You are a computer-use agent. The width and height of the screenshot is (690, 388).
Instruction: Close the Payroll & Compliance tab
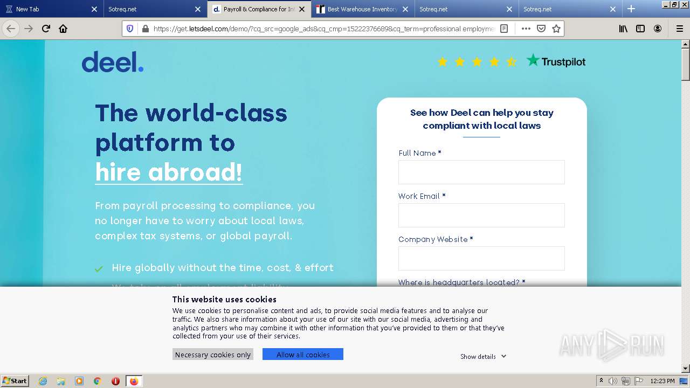[x=302, y=9]
